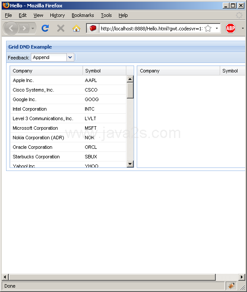The width and height of the screenshot is (247, 292).
Task: Open the Adblock Plus dropdown arrow
Action: 243,28
